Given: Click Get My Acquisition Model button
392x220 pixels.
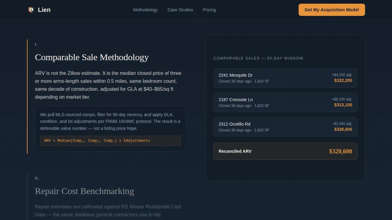Looking at the screenshot, I should pos(332,9).
